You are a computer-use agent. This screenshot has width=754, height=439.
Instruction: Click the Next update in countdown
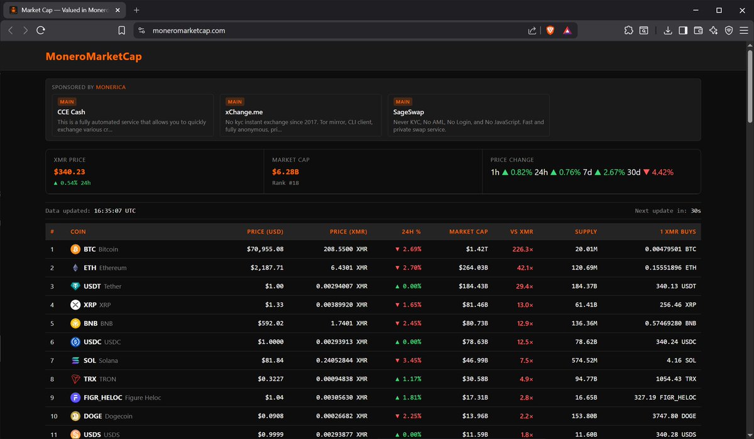point(669,211)
